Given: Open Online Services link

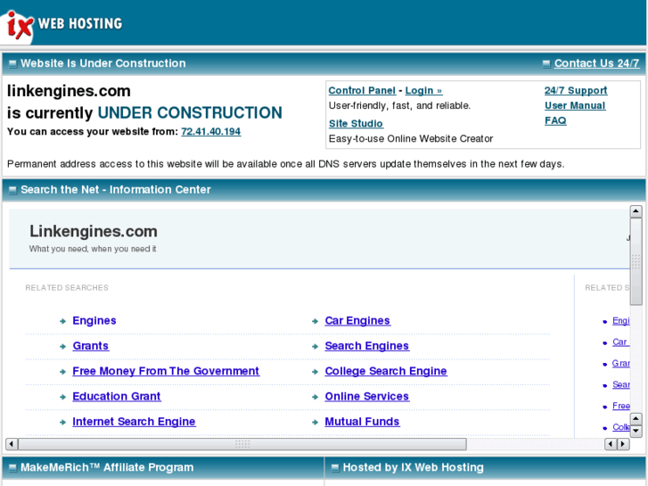Looking at the screenshot, I should tap(367, 396).
